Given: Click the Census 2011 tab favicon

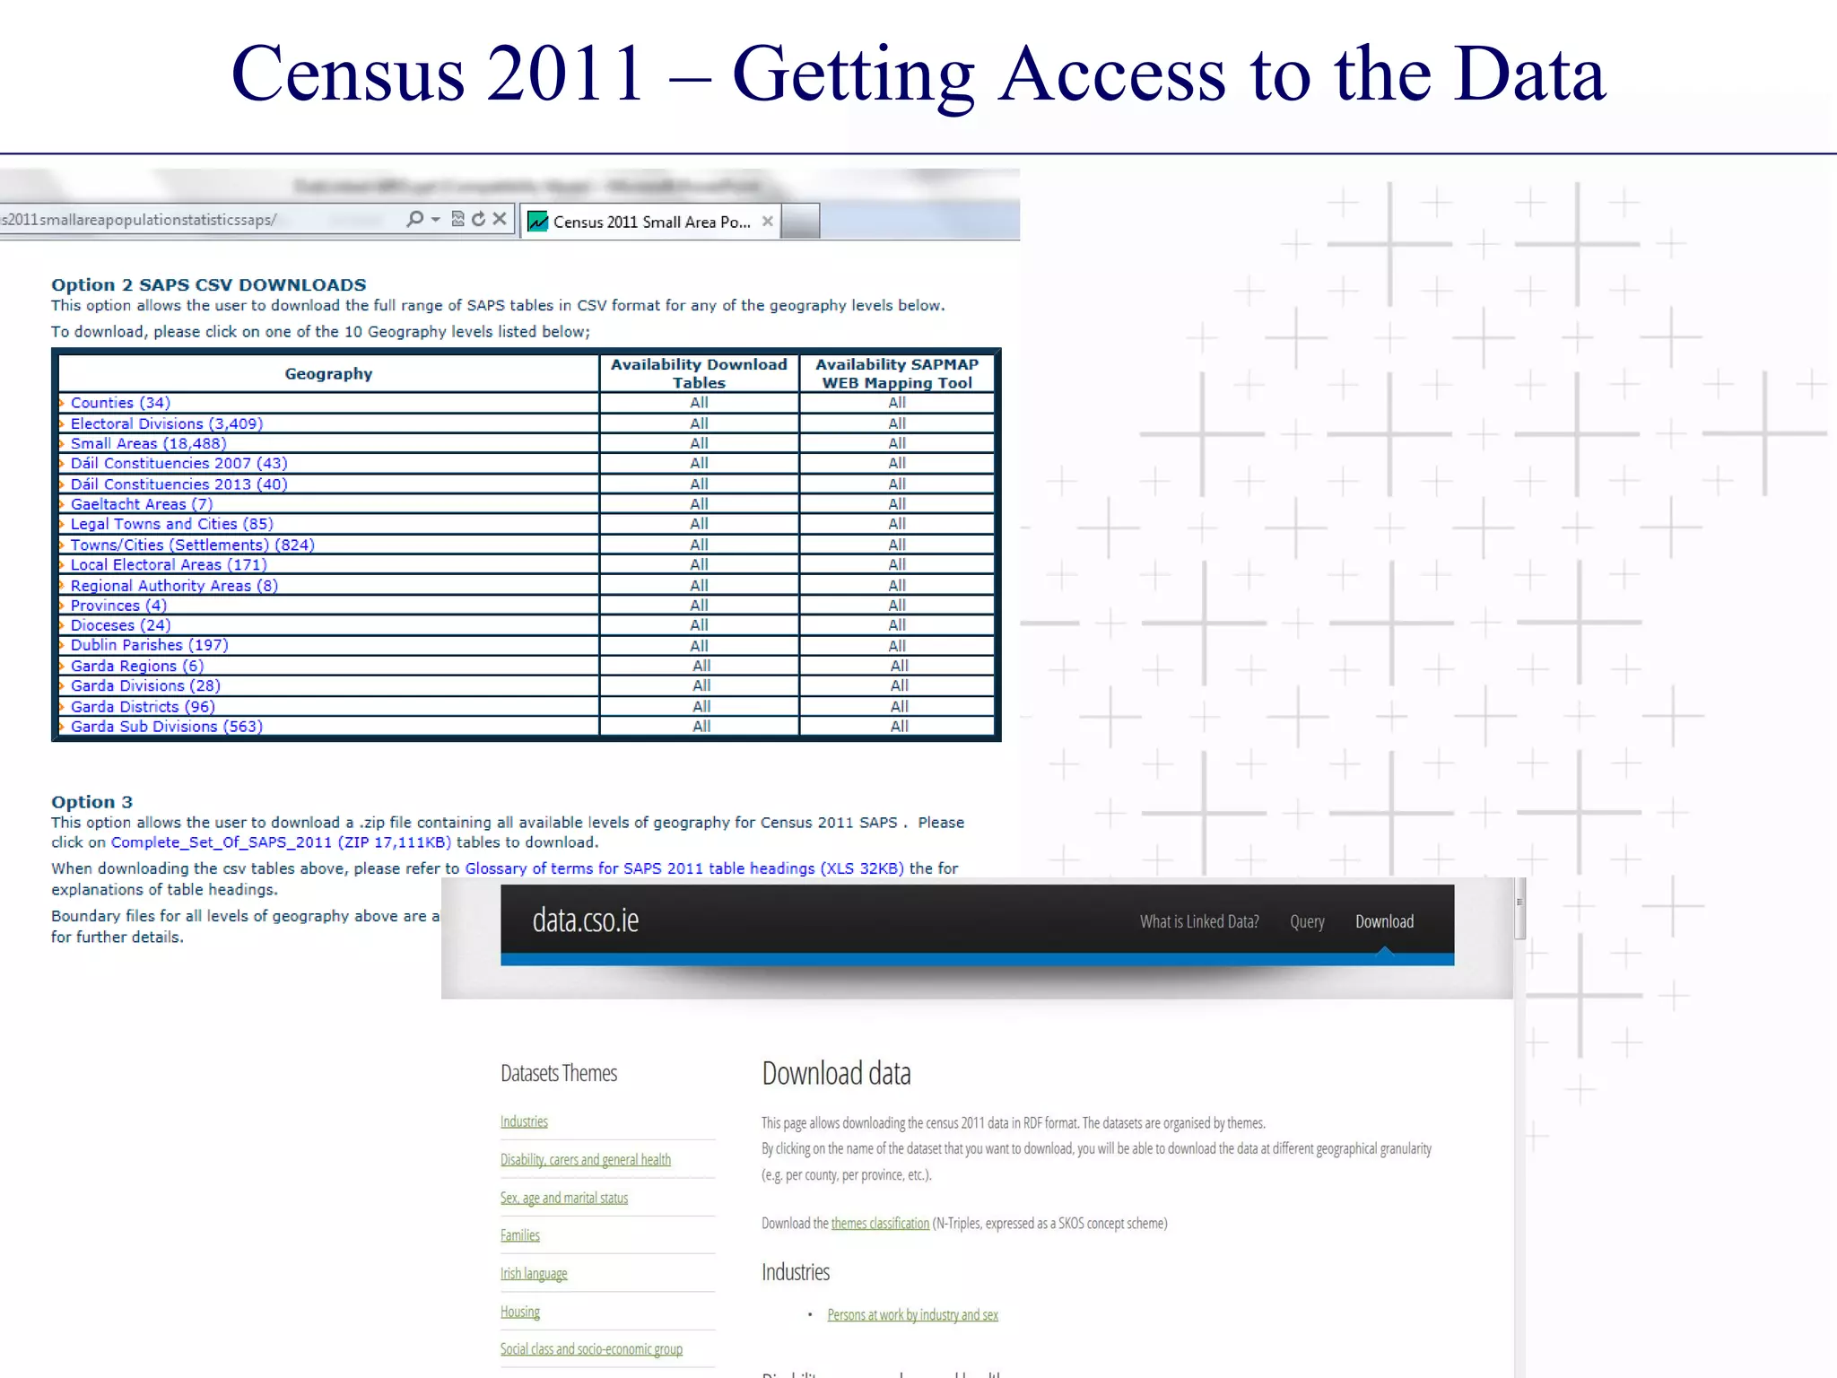Looking at the screenshot, I should 537,222.
